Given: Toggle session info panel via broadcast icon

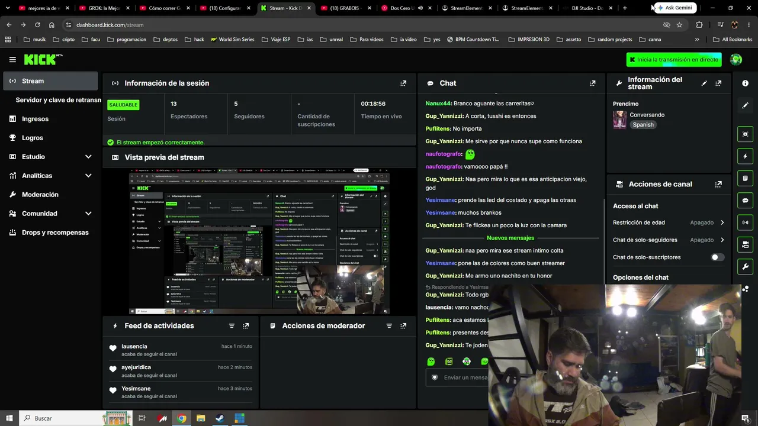Looking at the screenshot, I should click(x=745, y=222).
